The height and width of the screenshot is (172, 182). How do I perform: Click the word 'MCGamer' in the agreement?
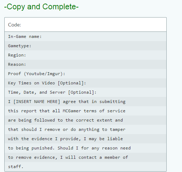(x=72, y=111)
